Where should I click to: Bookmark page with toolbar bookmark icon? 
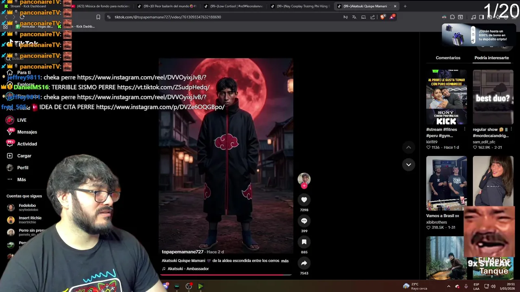pyautogui.click(x=98, y=17)
